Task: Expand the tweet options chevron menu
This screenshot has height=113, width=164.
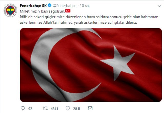Action: click(159, 6)
